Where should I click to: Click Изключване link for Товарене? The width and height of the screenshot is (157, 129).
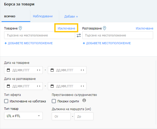pyautogui.click(x=66, y=28)
